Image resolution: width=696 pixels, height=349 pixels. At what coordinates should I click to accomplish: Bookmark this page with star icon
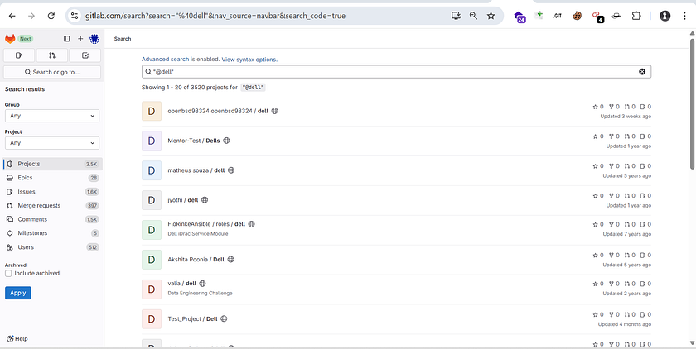pyautogui.click(x=491, y=16)
